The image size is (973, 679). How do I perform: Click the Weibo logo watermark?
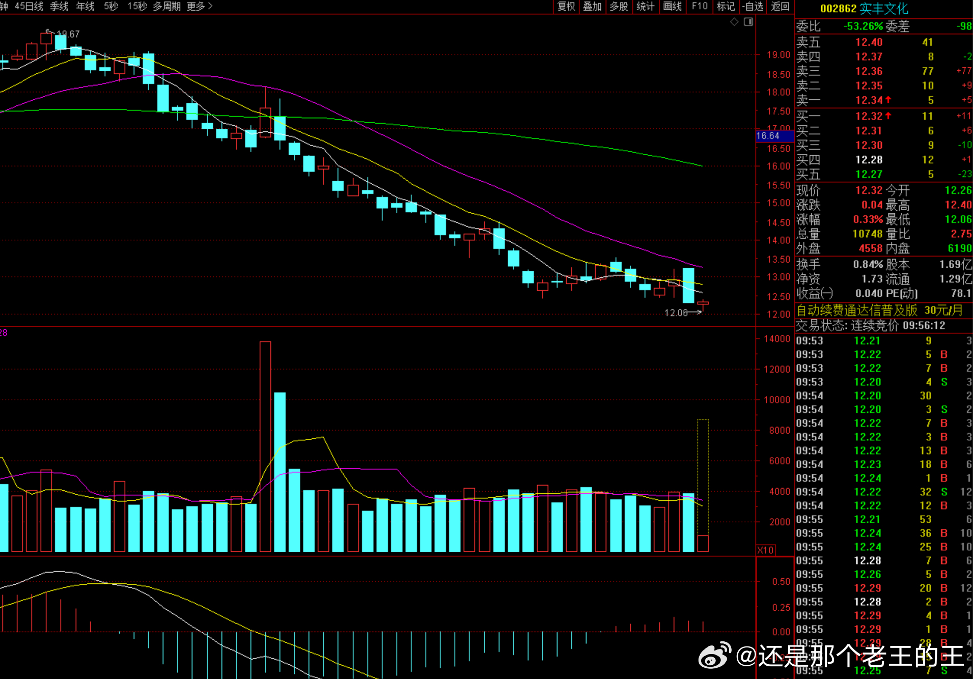click(x=715, y=656)
